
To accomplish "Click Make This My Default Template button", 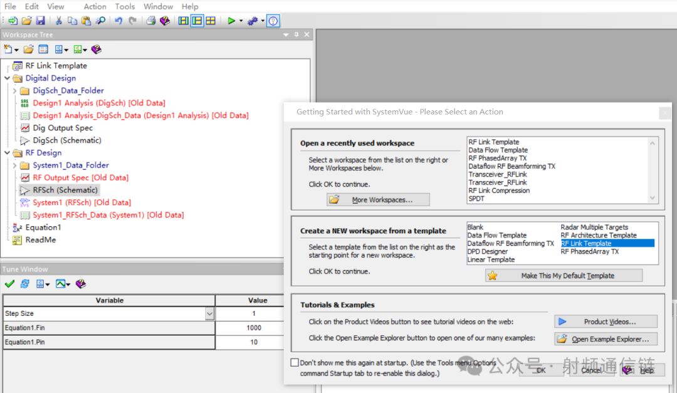I will (x=564, y=276).
